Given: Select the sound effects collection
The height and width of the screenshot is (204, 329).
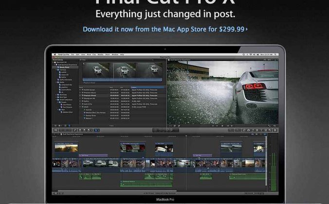Looking at the screenshot, I should click(x=66, y=90).
